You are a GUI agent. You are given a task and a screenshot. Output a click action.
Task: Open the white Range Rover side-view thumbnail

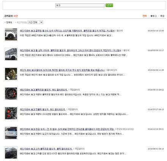tap(11, 35)
